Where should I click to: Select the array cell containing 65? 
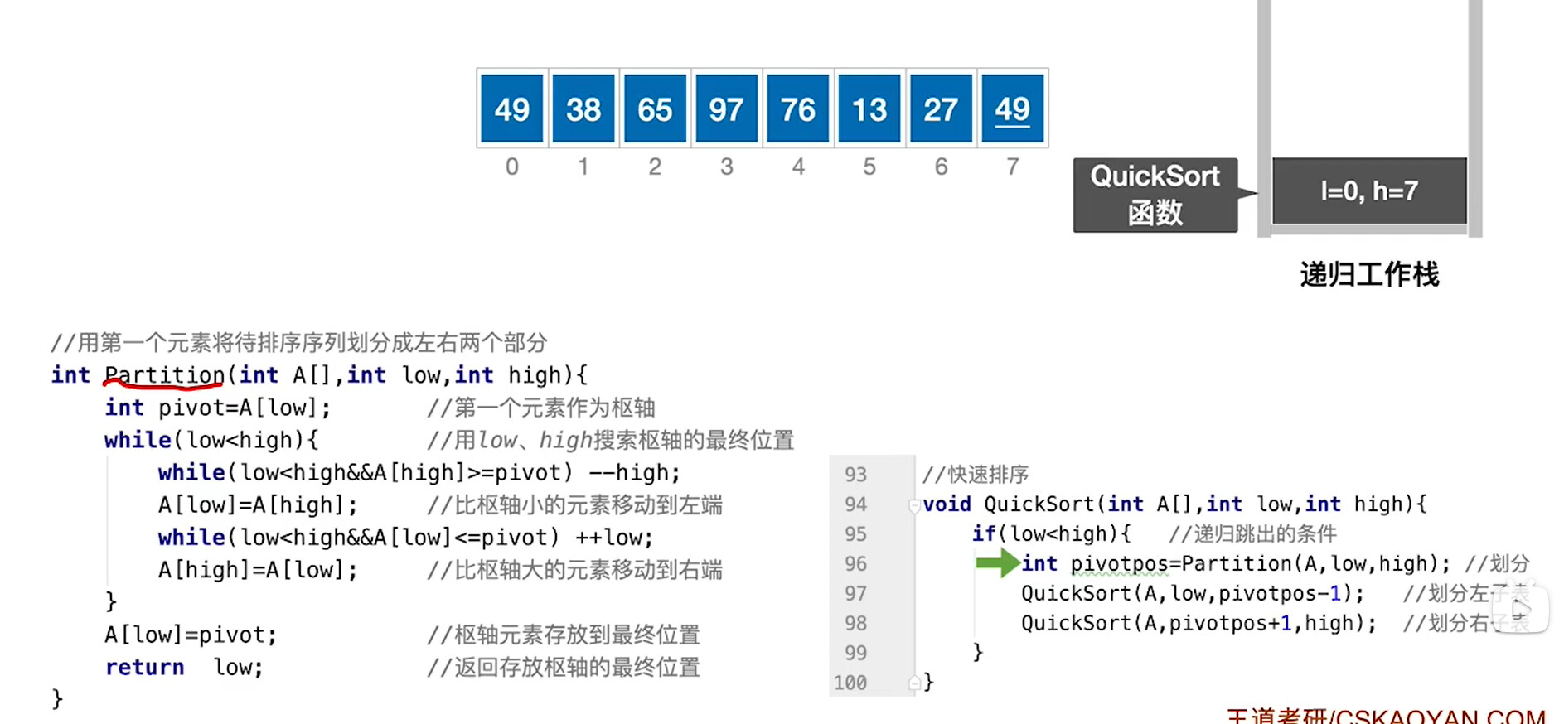tap(655, 109)
